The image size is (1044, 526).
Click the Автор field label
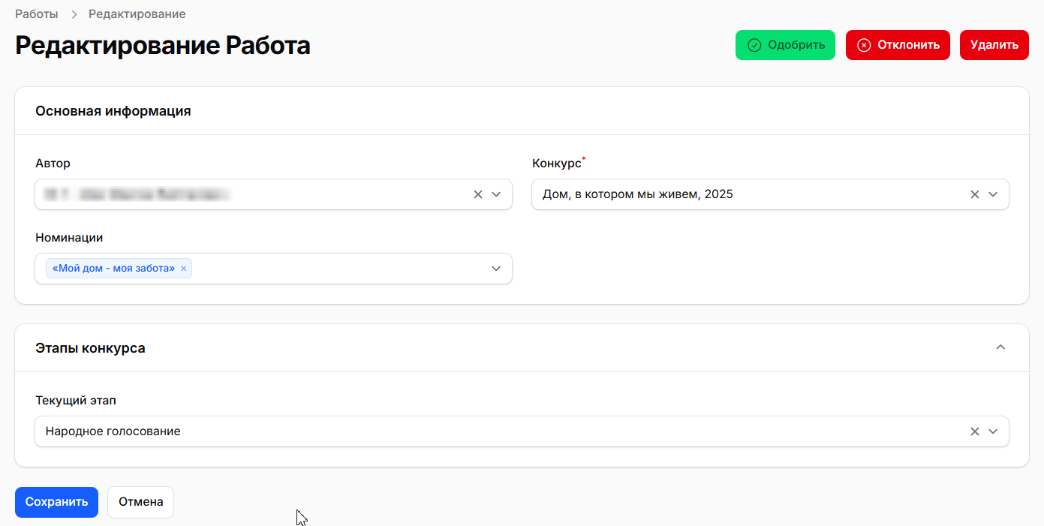(53, 164)
